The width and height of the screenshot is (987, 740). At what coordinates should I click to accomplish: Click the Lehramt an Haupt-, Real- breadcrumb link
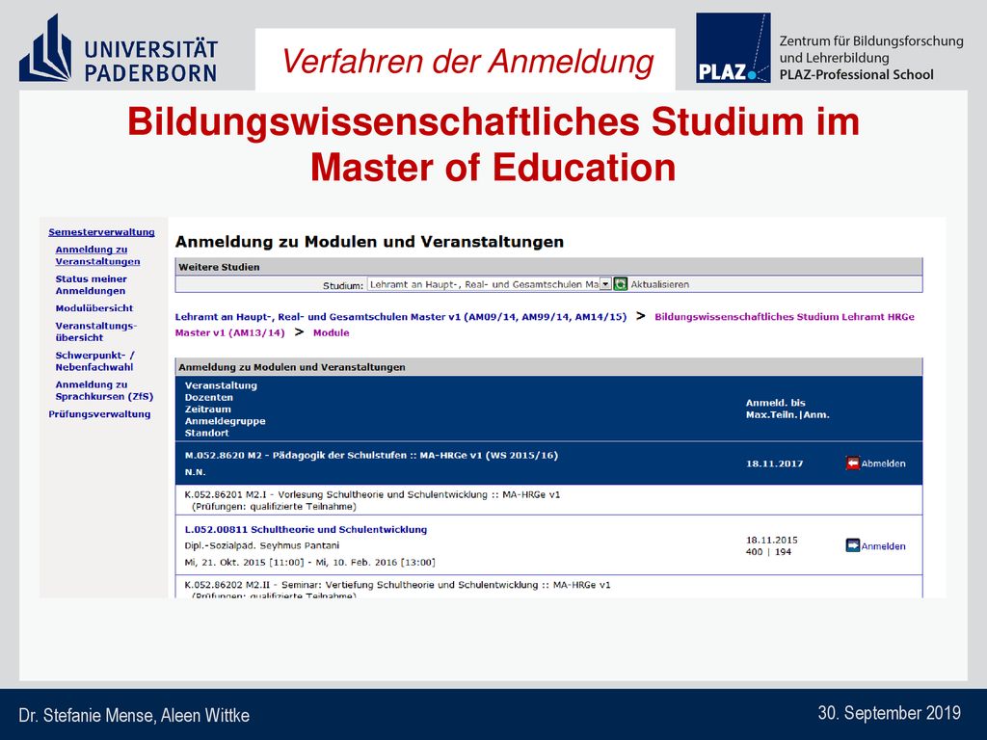[x=401, y=317]
